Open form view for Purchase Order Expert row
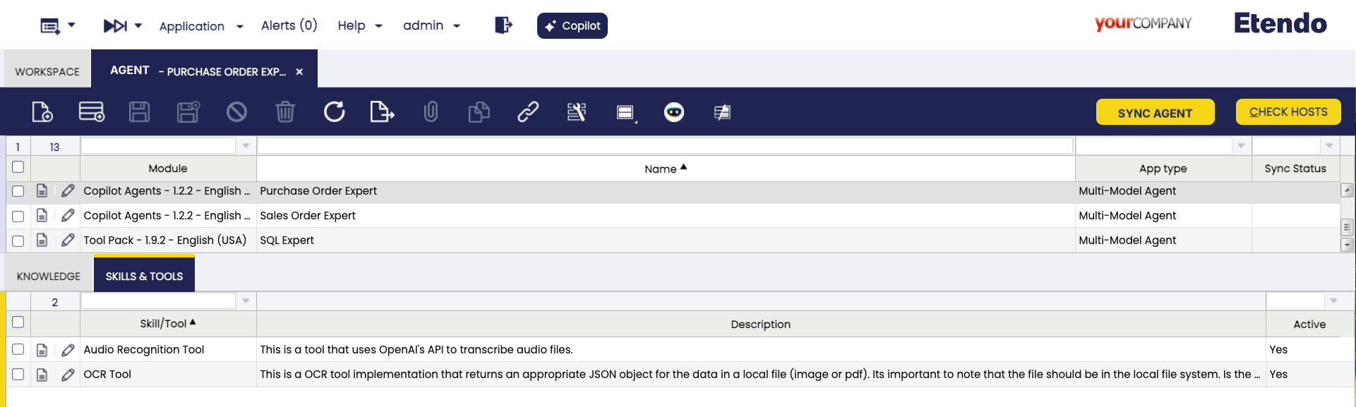Screen dimensions: 1356x407 [42, 191]
